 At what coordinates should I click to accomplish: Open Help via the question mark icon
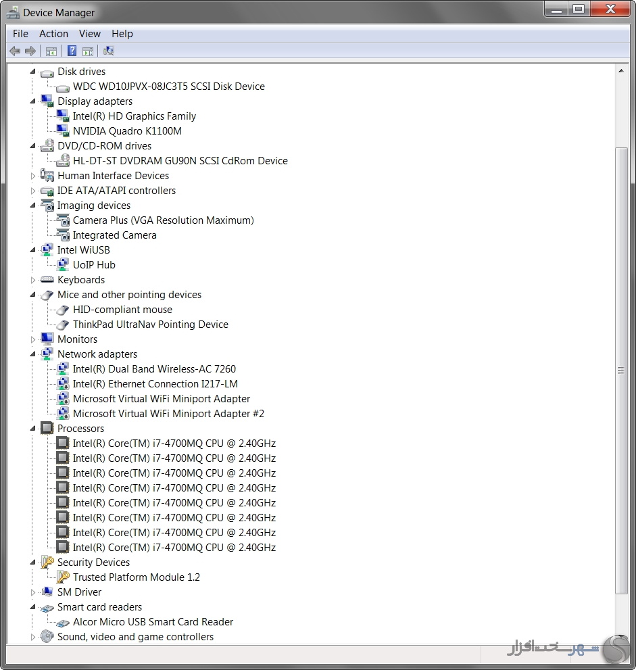(x=72, y=51)
